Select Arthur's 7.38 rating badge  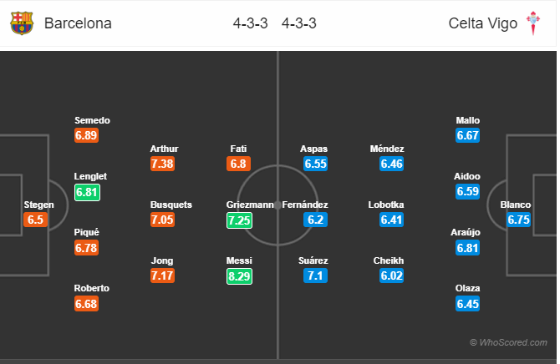(x=162, y=164)
